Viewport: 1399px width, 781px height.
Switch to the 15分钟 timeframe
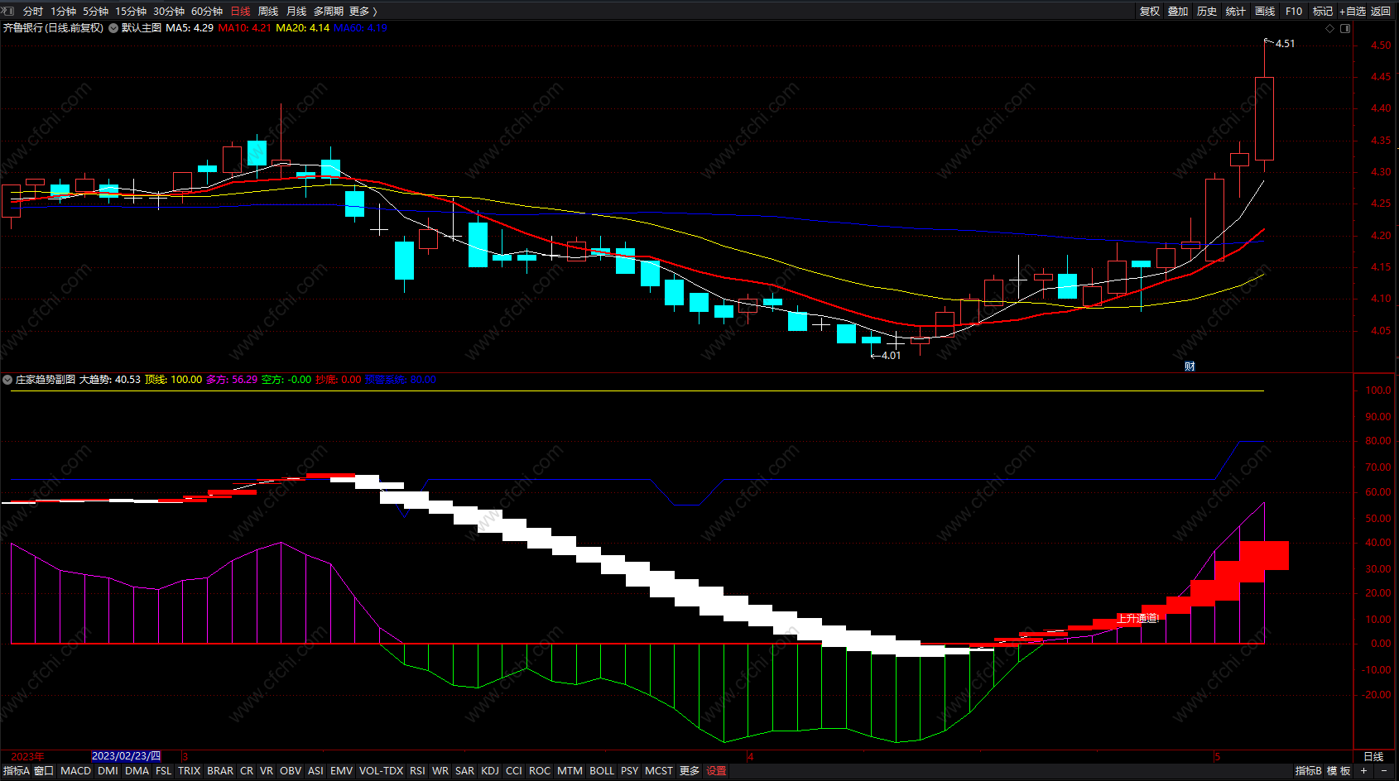(131, 11)
